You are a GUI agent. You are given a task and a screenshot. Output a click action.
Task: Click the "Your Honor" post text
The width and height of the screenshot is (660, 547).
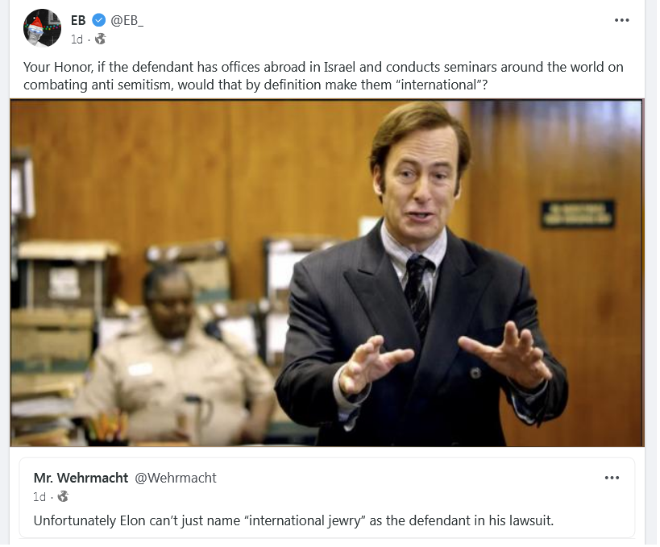pos(323,76)
